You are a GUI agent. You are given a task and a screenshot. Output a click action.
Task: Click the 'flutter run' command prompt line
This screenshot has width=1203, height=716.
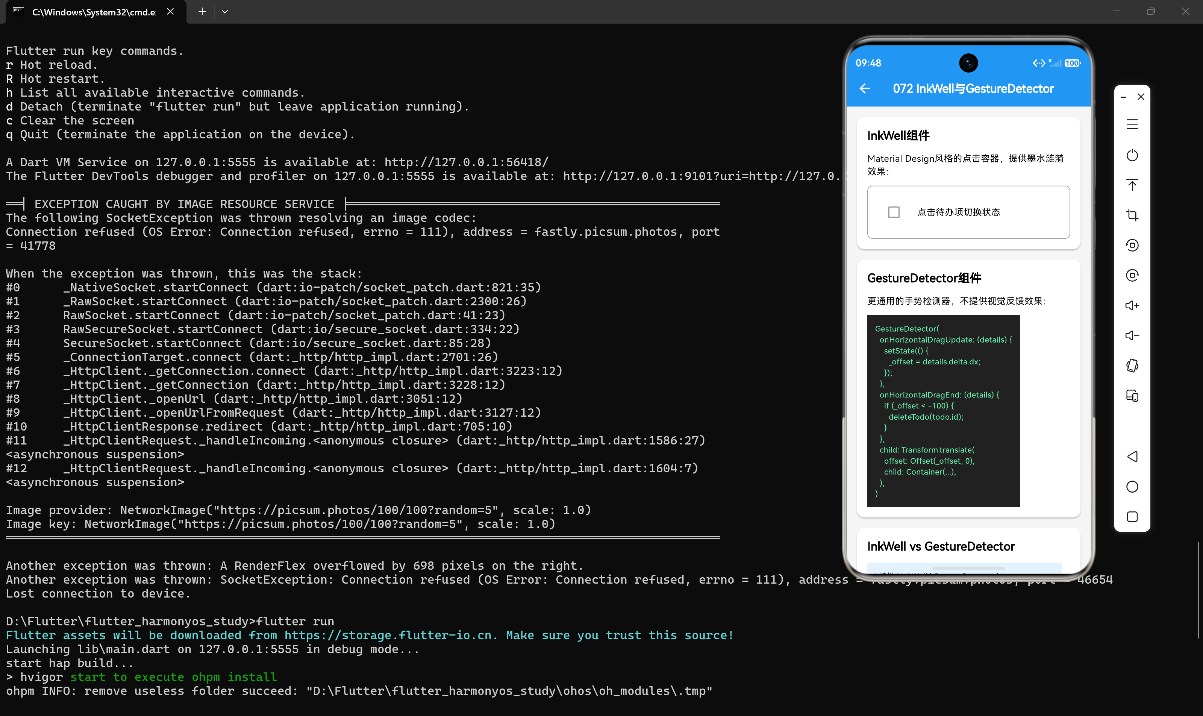point(170,622)
